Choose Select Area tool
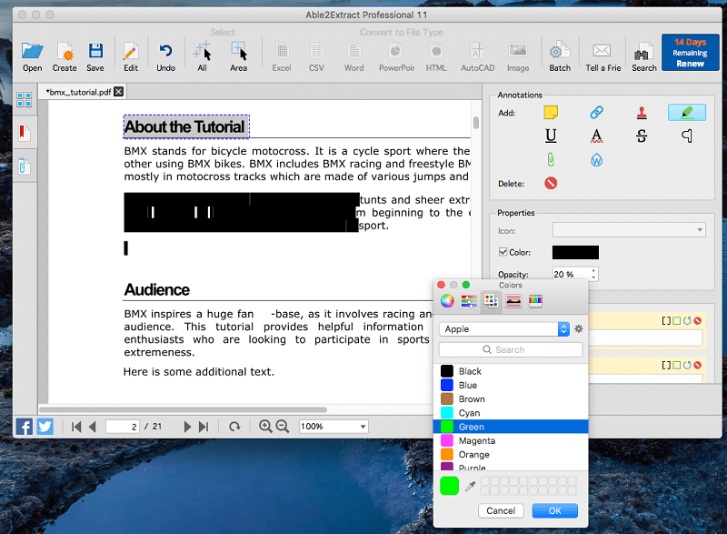Screen dimensions: 727x534 (x=239, y=56)
